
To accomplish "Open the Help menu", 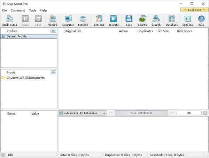I will pos(44,10).
